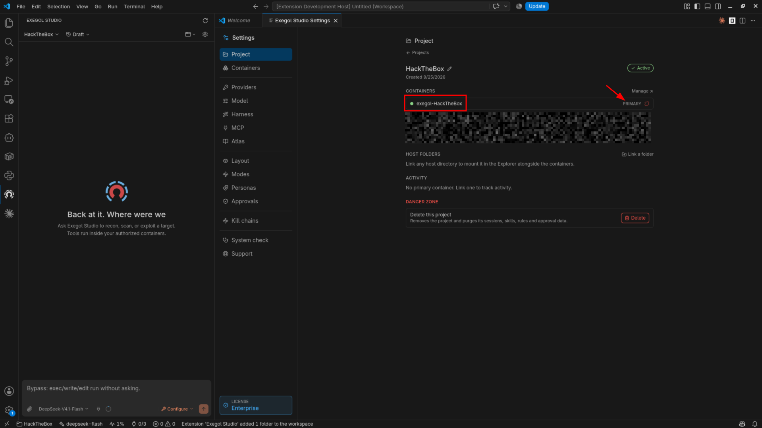Viewport: 762px width, 428px height.
Task: Open the Explorer view in activity bar
Action: 9,23
